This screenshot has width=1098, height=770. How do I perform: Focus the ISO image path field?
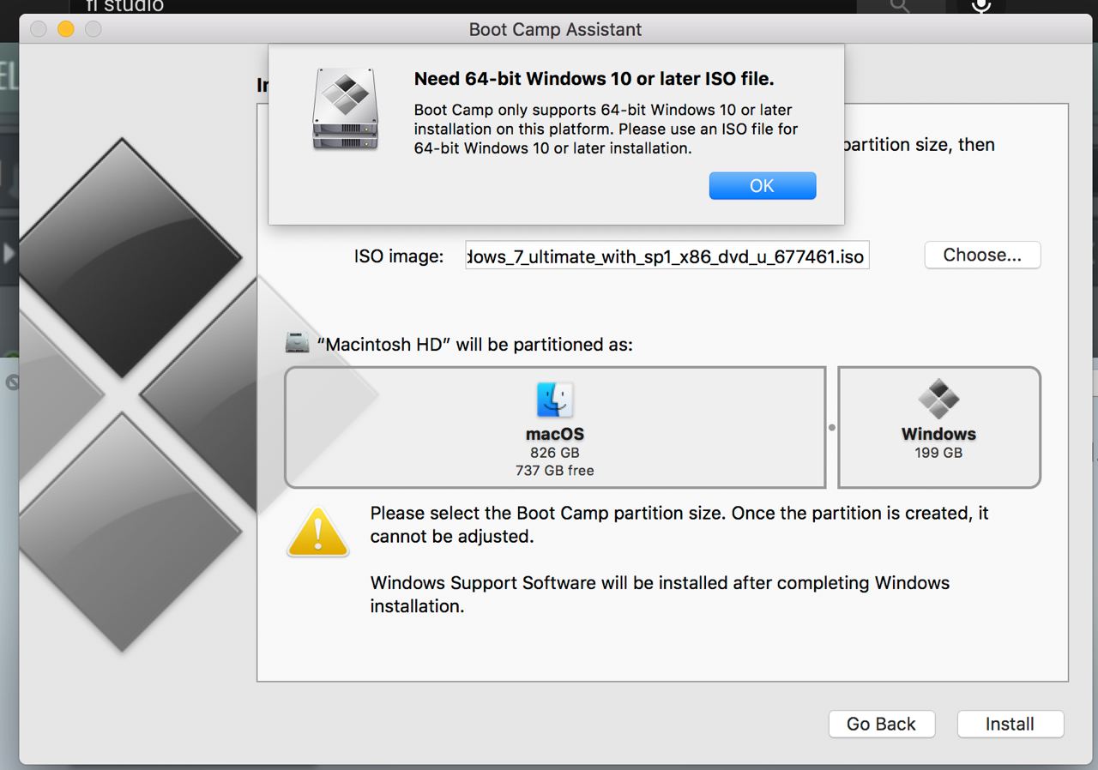(667, 256)
